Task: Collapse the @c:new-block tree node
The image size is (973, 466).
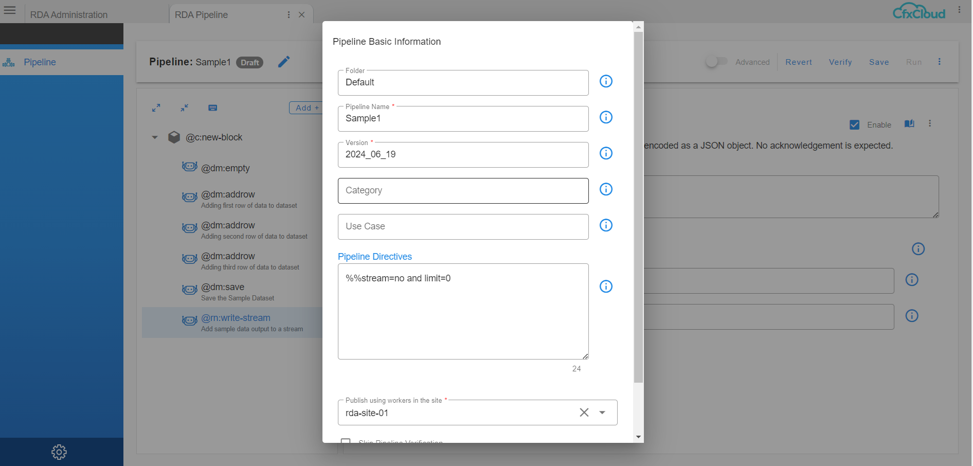Action: tap(155, 137)
